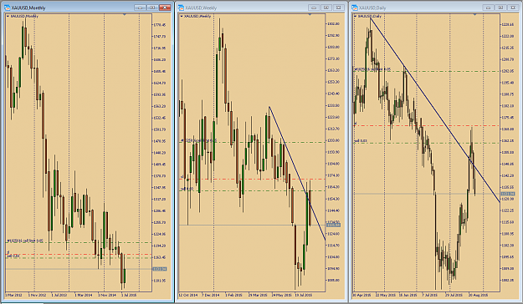This screenshot has height=304, width=523.
Task: Click the 19 Jul 2015 date label in Weekly chart
Action: [x=304, y=295]
